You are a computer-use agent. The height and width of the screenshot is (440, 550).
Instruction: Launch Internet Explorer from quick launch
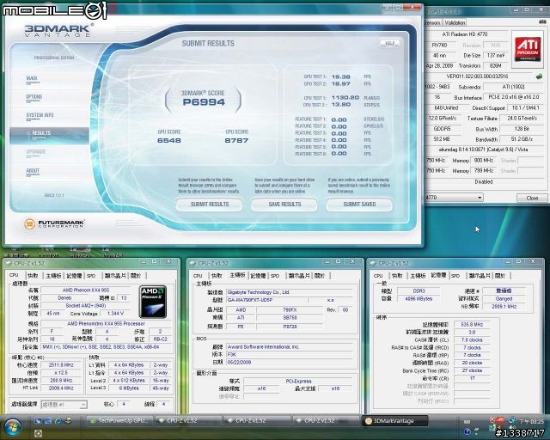(58, 420)
